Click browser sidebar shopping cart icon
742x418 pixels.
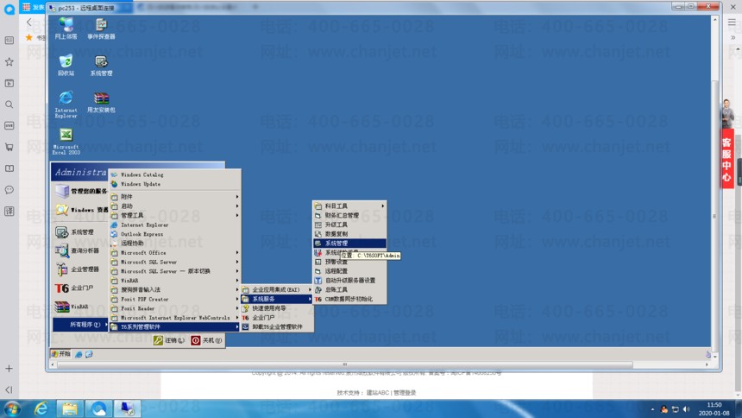pyautogui.click(x=9, y=147)
